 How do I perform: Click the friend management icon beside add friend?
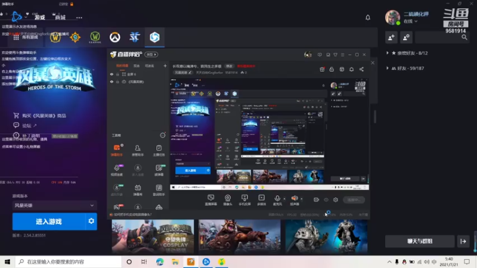pos(406,38)
